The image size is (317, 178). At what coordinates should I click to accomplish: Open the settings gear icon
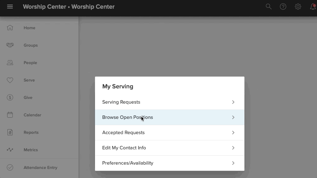[x=298, y=7]
